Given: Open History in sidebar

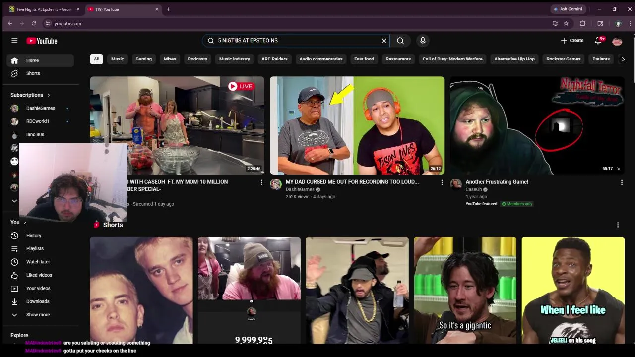Looking at the screenshot, I should click(40, 236).
